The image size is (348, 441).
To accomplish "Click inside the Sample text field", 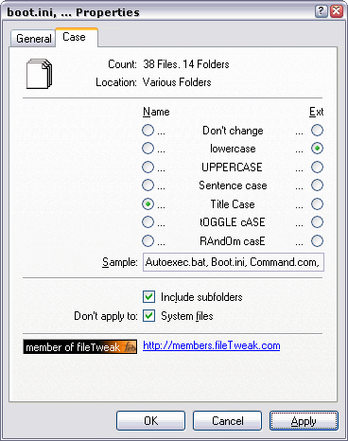I will (x=234, y=262).
